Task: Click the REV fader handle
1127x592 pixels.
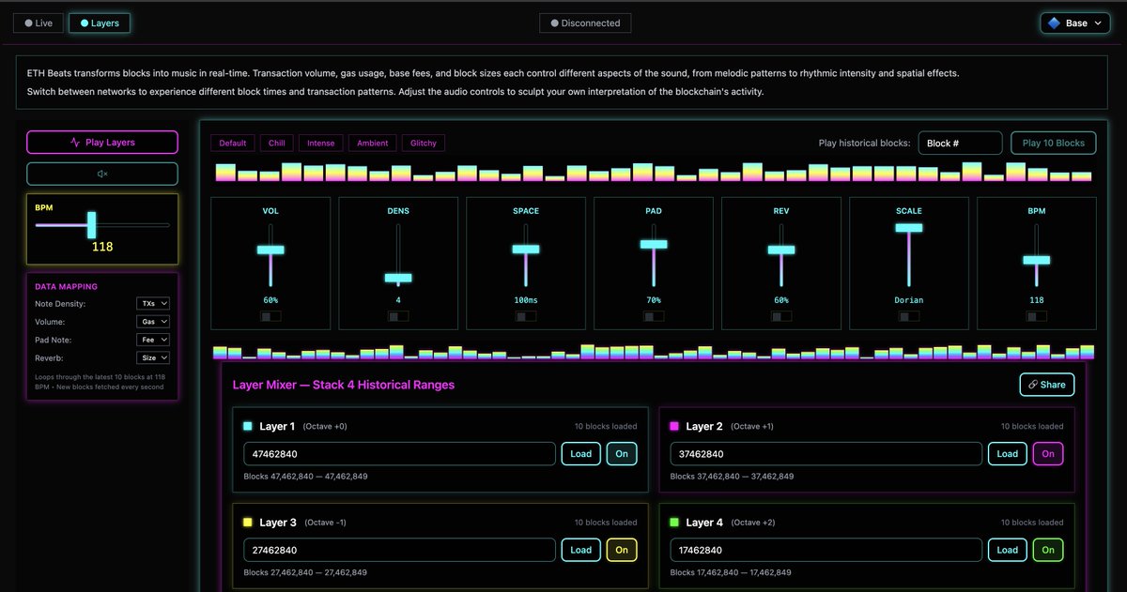Action: [781, 250]
